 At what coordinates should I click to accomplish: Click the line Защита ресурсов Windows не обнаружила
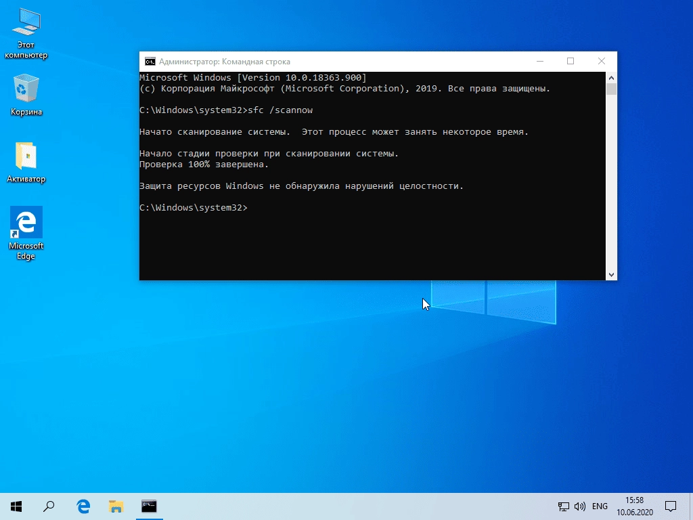pos(301,186)
